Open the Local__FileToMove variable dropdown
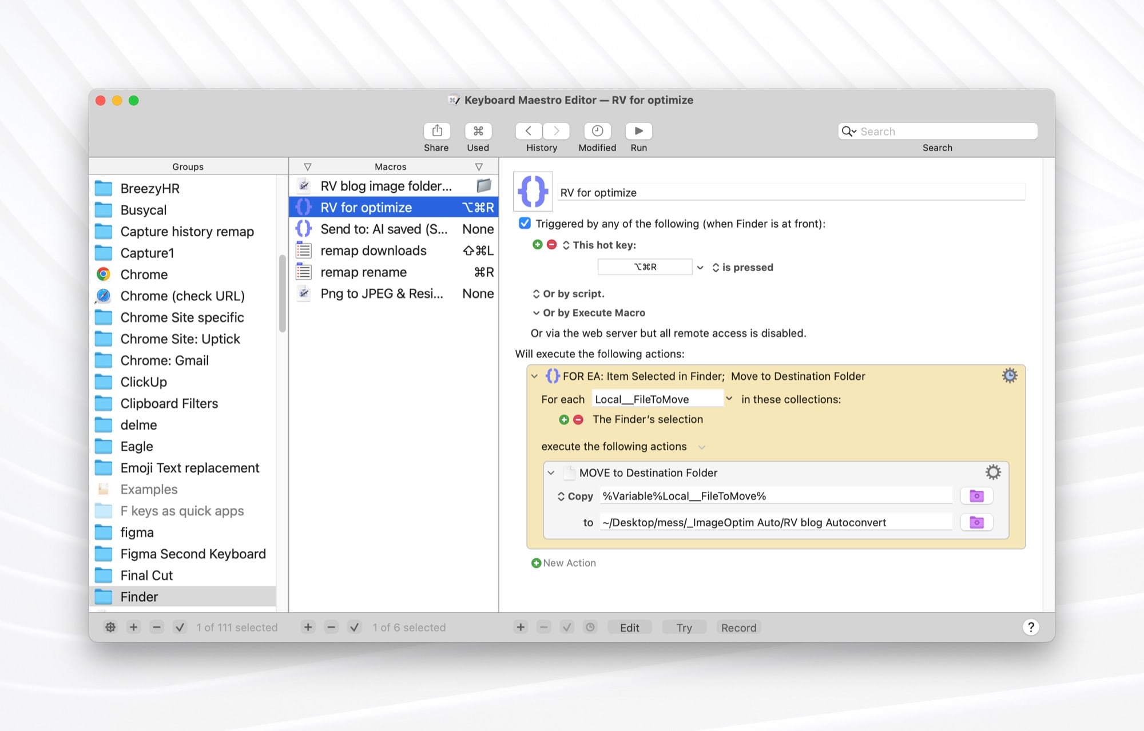The width and height of the screenshot is (1144, 731). [729, 399]
